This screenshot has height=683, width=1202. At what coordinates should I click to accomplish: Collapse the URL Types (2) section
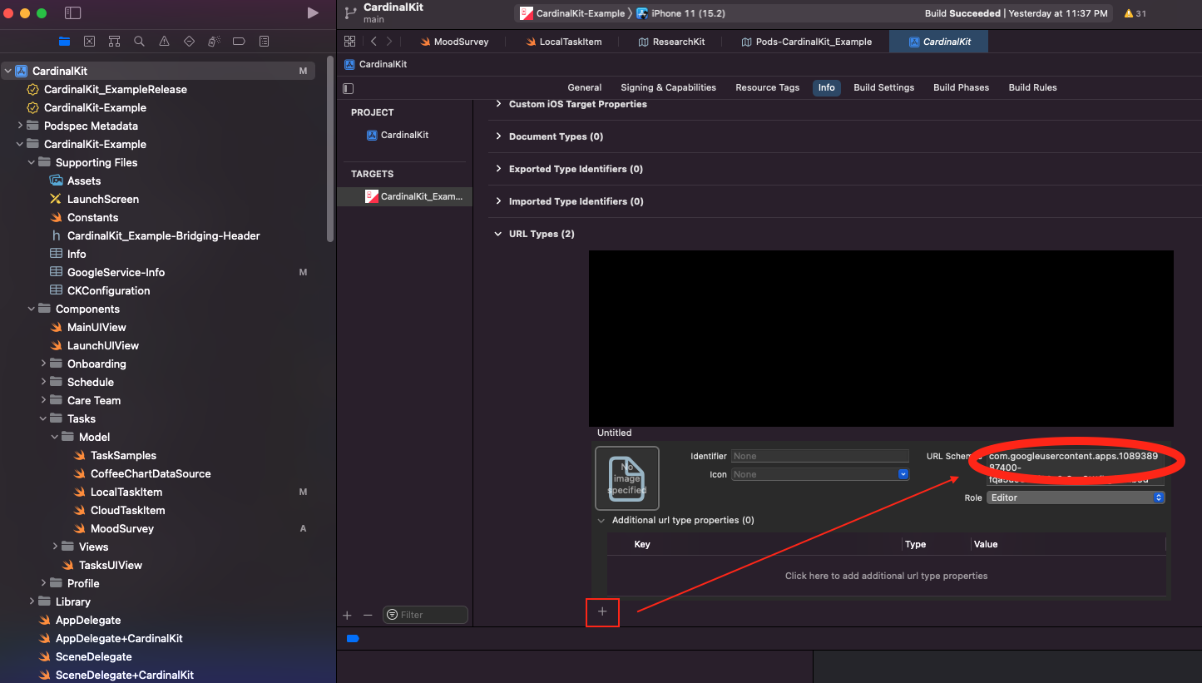pos(499,234)
